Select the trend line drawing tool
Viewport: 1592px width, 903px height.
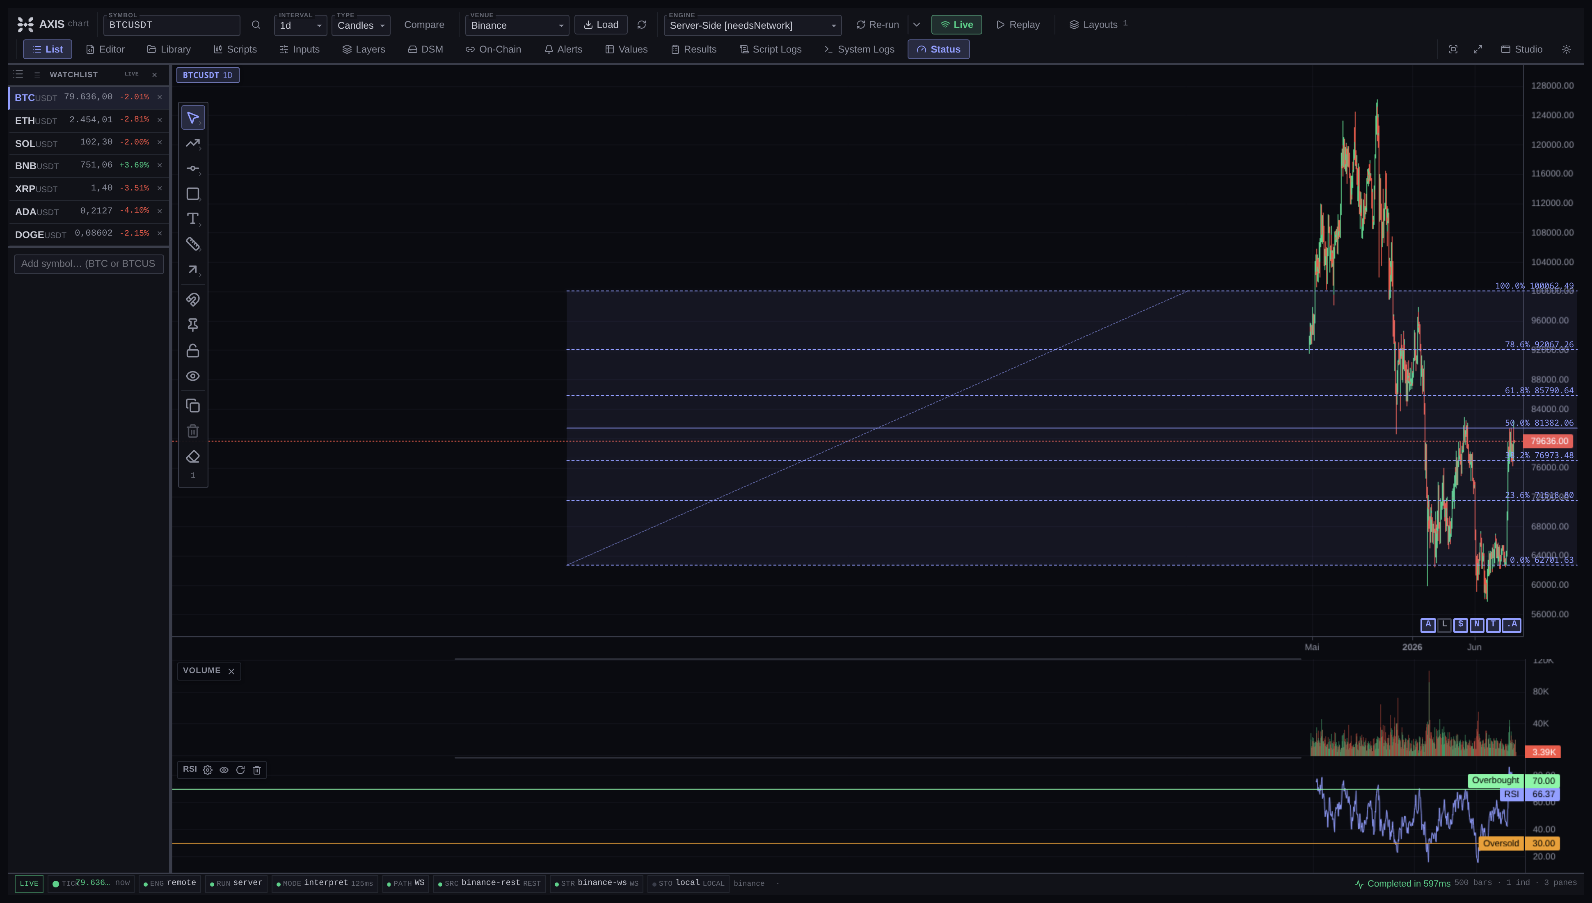click(x=193, y=143)
